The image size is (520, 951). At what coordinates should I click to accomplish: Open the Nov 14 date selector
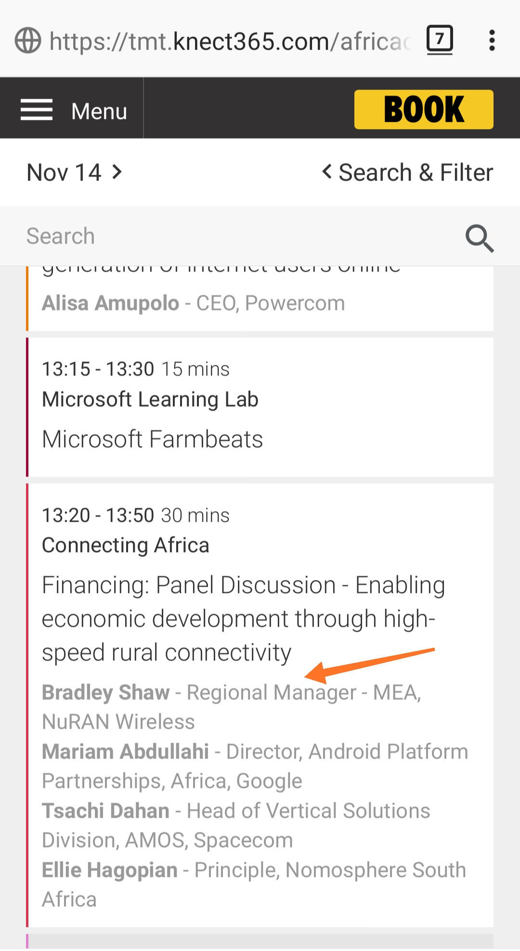click(x=64, y=172)
